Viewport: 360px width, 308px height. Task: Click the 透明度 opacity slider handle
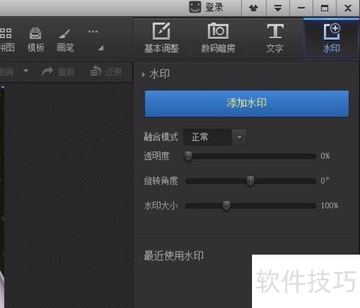tap(188, 156)
